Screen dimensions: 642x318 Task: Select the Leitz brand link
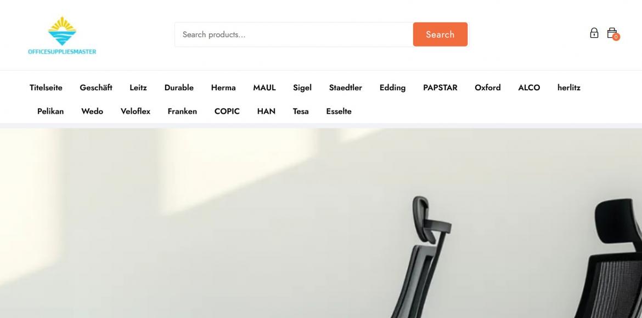[138, 88]
